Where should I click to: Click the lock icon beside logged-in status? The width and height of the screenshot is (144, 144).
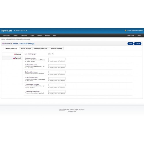point(125,31)
